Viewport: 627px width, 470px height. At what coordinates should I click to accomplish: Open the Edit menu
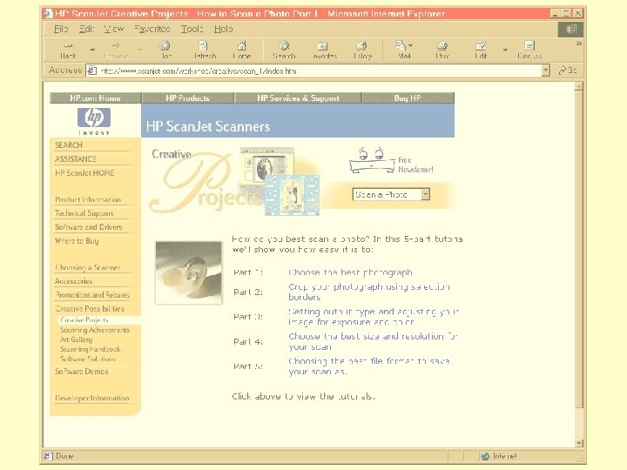pyautogui.click(x=86, y=30)
